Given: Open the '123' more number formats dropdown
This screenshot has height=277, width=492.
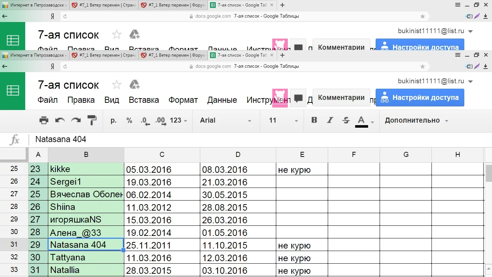Looking at the screenshot, I should [x=179, y=120].
